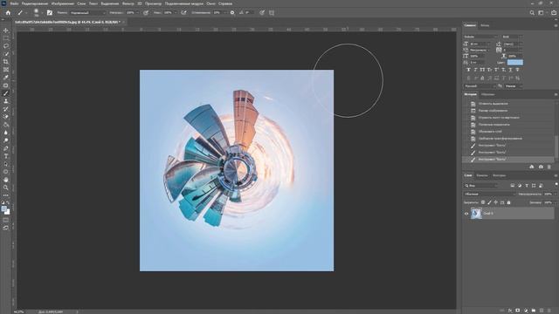Screen dimensions: 559x314
Task: Open the font style dropdown
Action: [512, 37]
